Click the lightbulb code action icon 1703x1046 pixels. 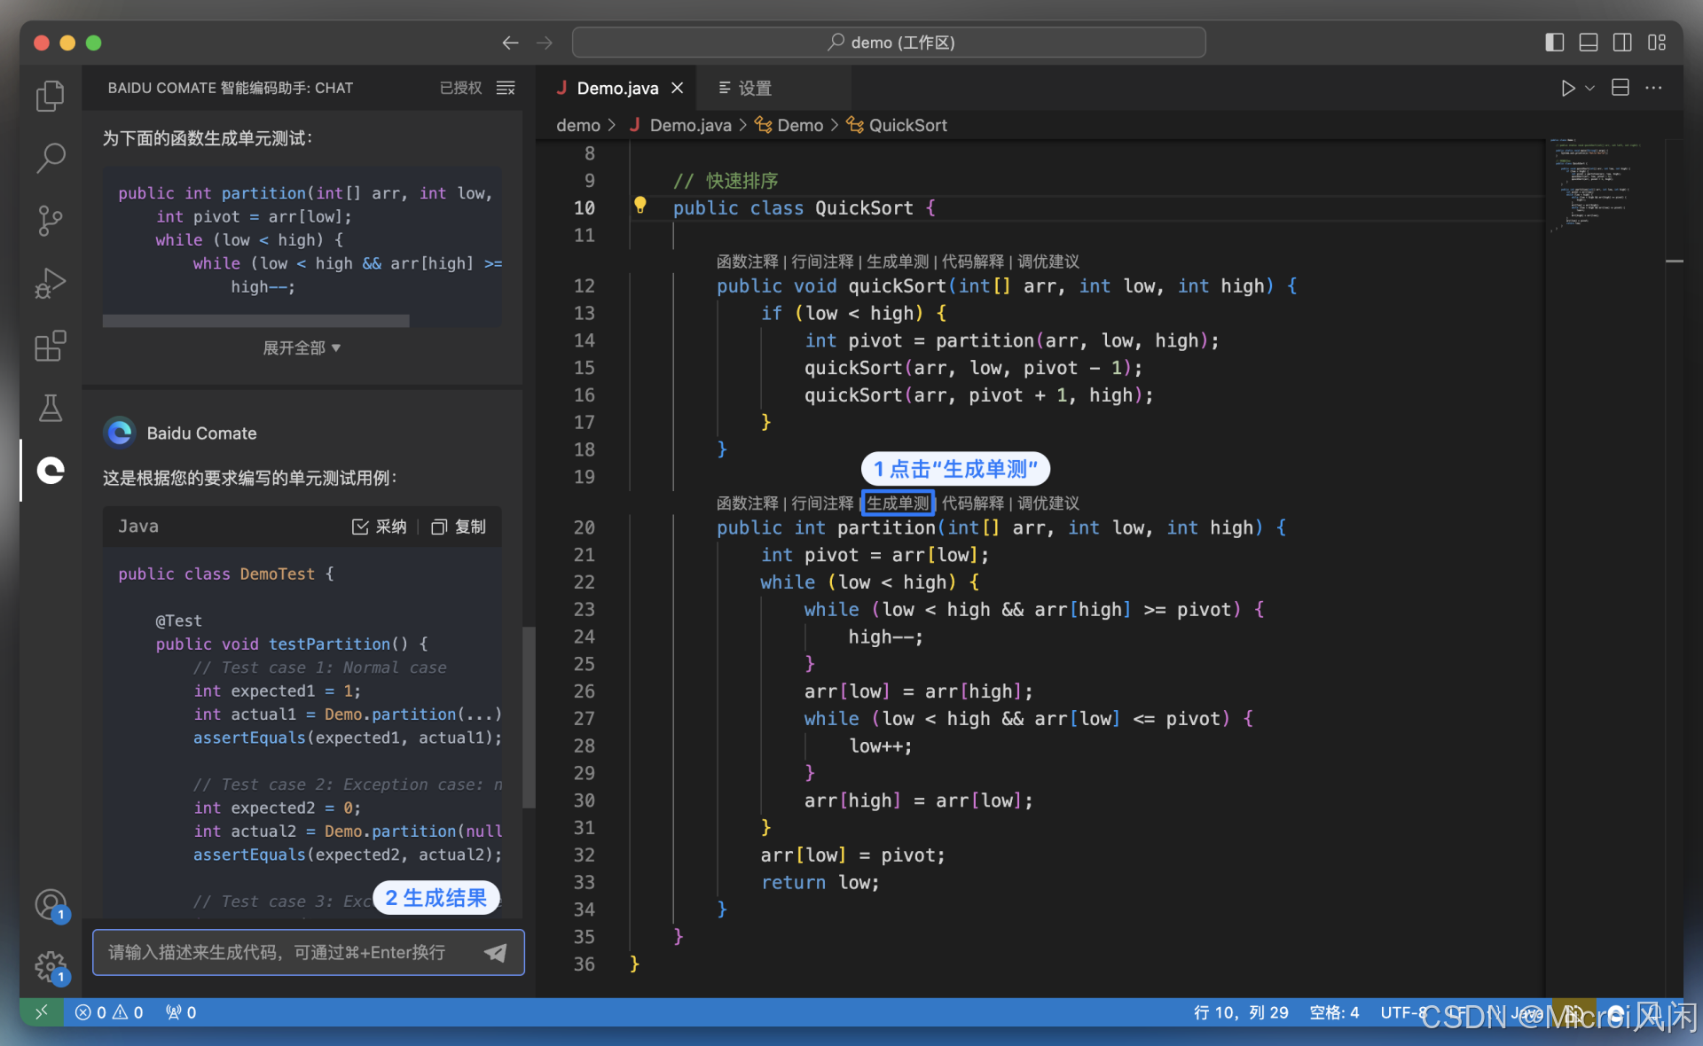[x=640, y=207]
